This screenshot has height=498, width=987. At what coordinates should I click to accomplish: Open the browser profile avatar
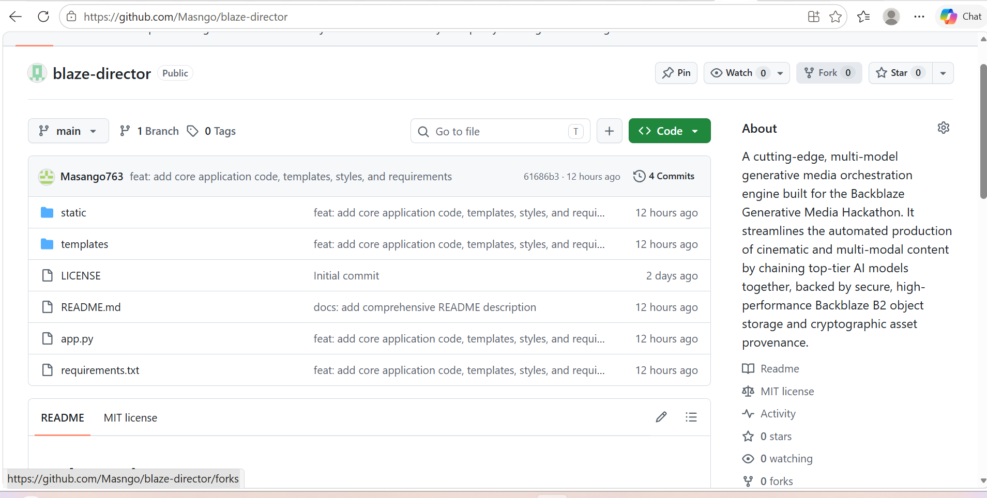891,17
